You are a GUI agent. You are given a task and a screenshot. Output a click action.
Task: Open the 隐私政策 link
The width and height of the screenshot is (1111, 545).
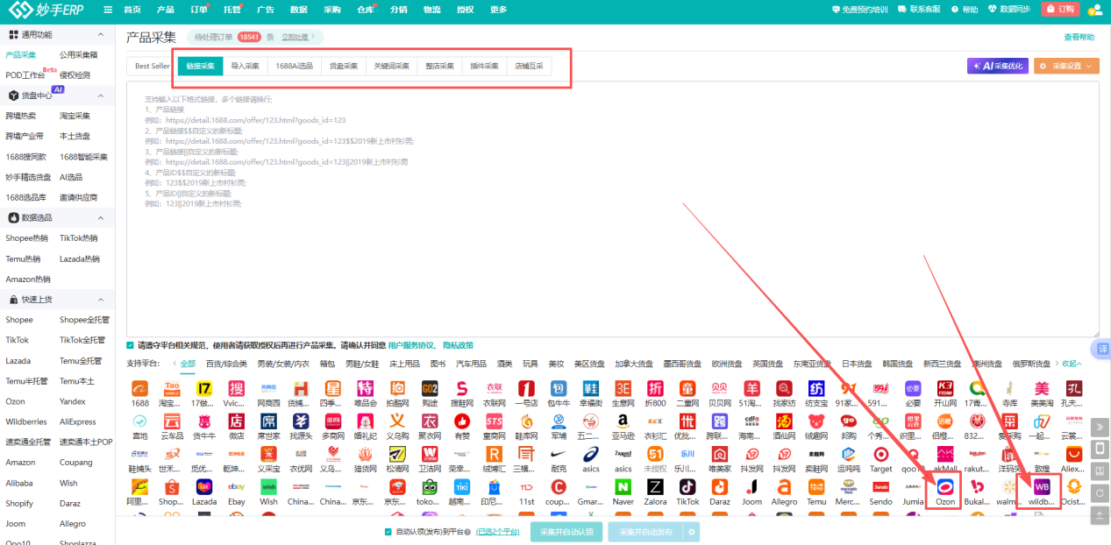pos(458,345)
